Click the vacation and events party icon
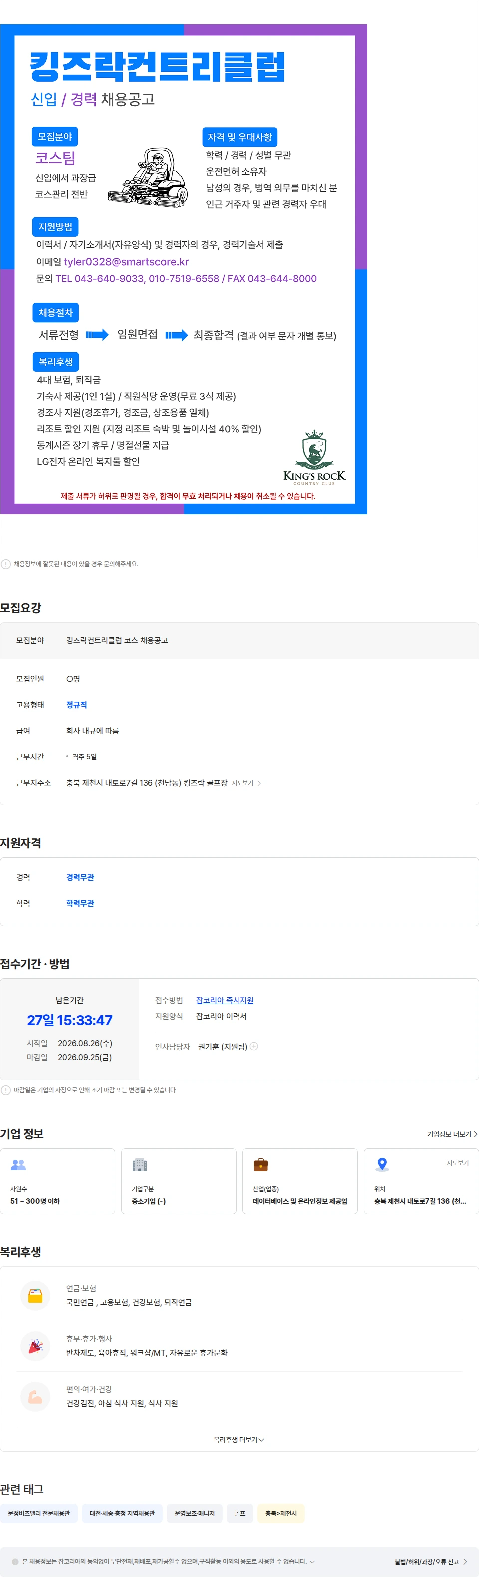The image size is (479, 1577). (x=35, y=1346)
